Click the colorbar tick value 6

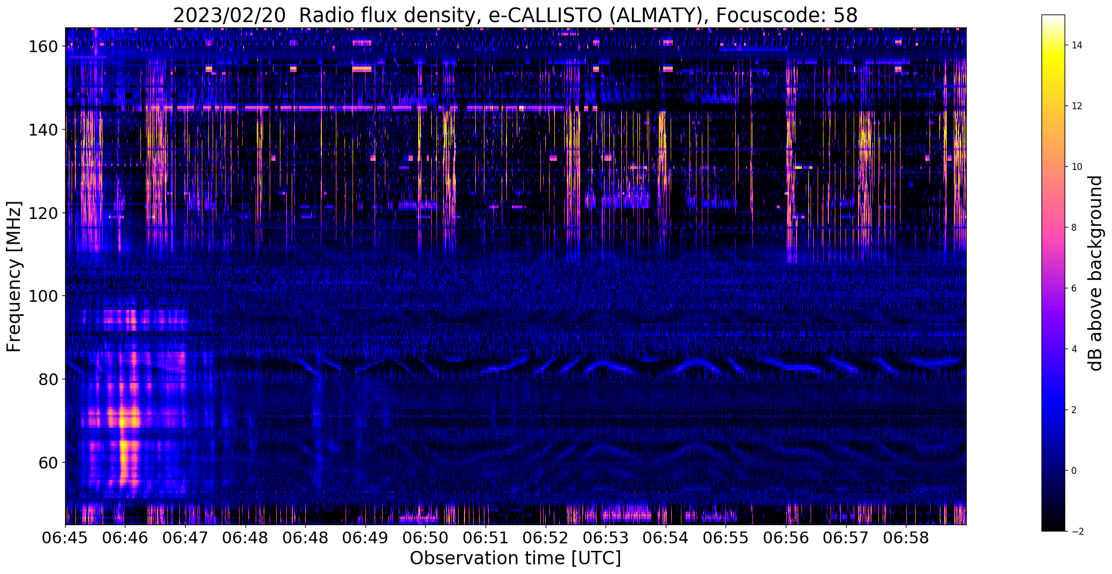point(1074,288)
